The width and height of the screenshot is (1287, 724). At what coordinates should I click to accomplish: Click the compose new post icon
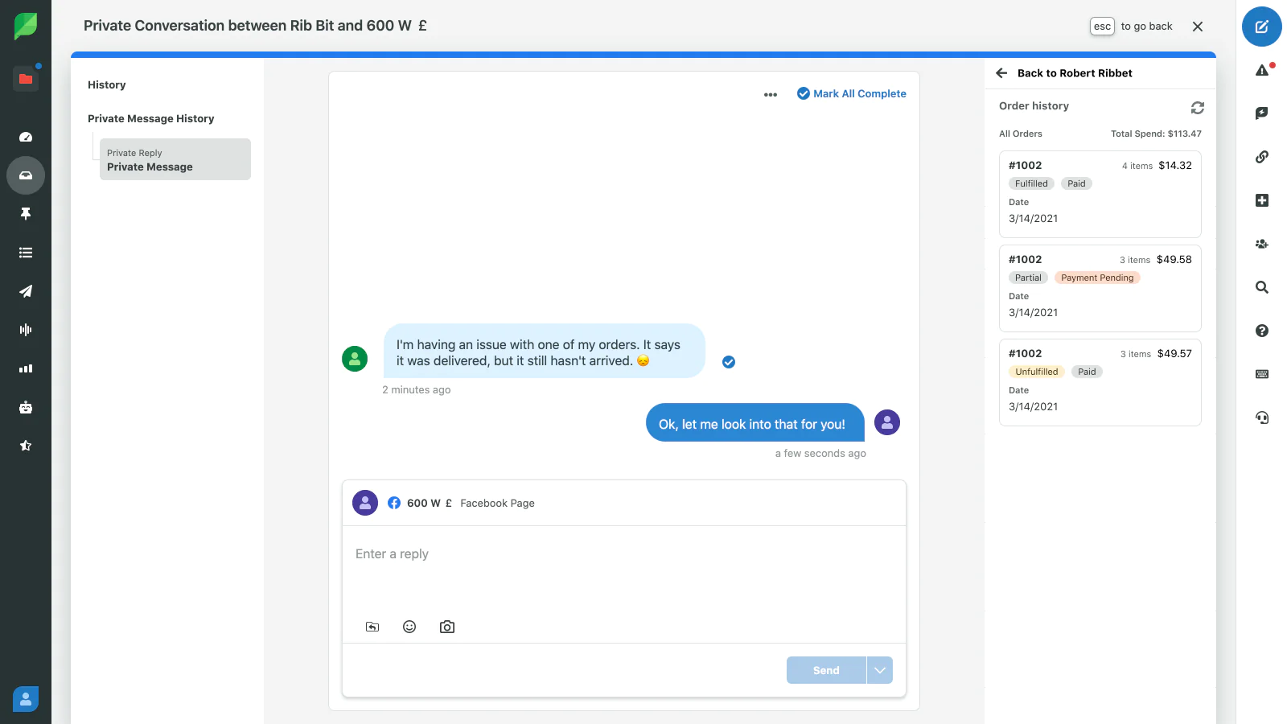(x=1261, y=27)
